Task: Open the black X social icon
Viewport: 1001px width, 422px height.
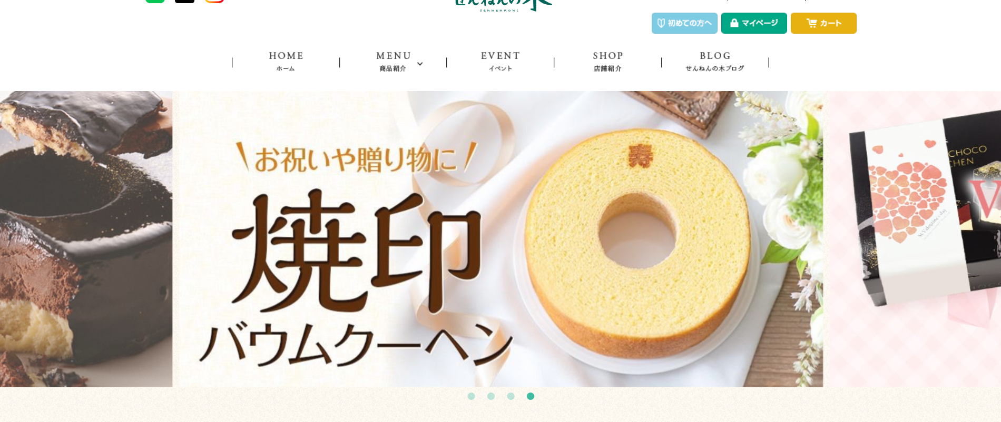Action: [184, 1]
